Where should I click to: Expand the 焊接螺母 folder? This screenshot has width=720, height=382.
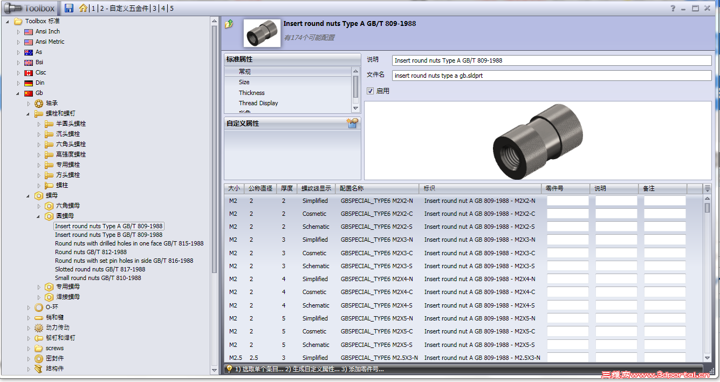click(39, 297)
